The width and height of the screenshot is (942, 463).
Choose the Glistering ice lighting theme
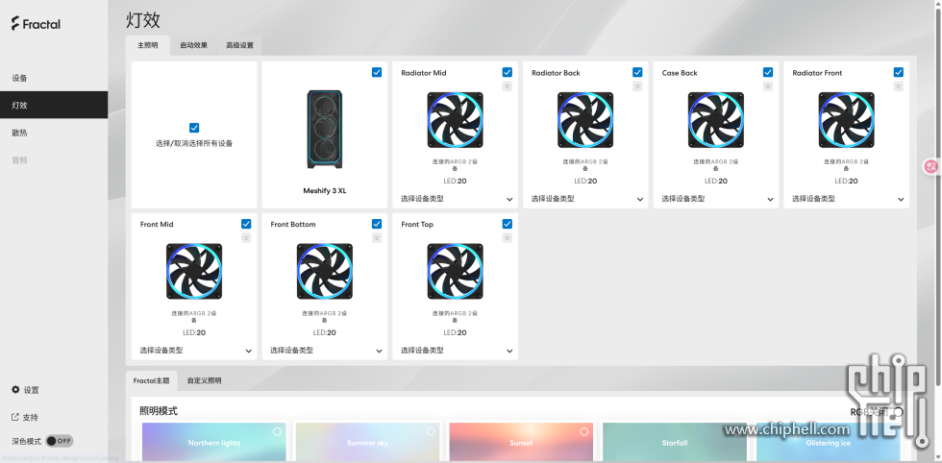[x=828, y=442]
